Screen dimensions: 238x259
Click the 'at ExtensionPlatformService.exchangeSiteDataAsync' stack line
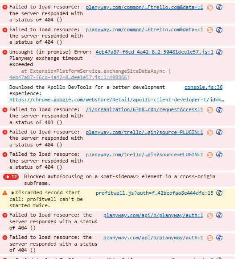pyautogui.click(x=96, y=71)
